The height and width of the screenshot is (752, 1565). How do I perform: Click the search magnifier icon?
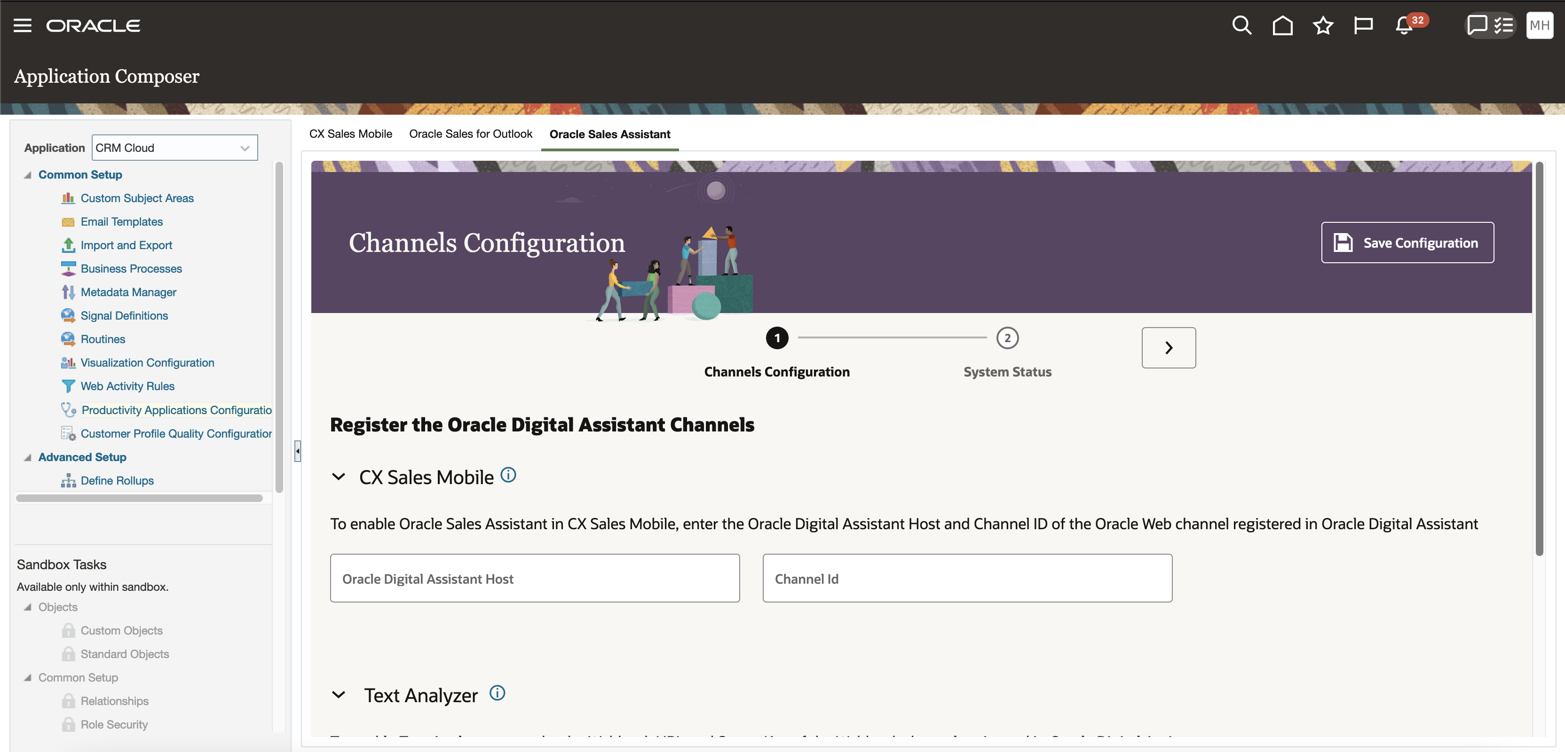point(1241,25)
